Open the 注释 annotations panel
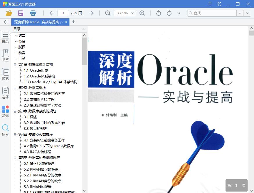 pyautogui.click(x=5, y=93)
